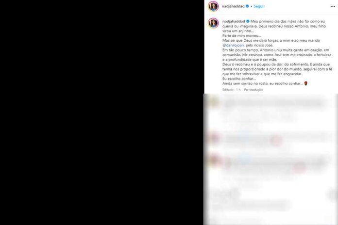This screenshot has width=338, height=225.
Task: Click the rose emoji ending the caption
Action: click(305, 83)
